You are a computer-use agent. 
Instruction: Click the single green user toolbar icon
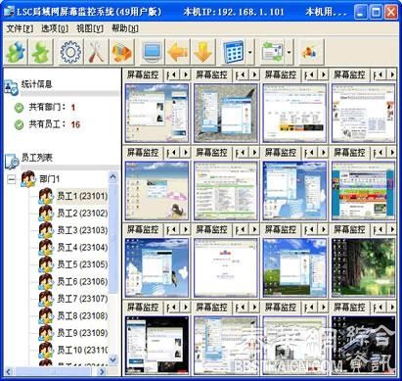coord(41,52)
